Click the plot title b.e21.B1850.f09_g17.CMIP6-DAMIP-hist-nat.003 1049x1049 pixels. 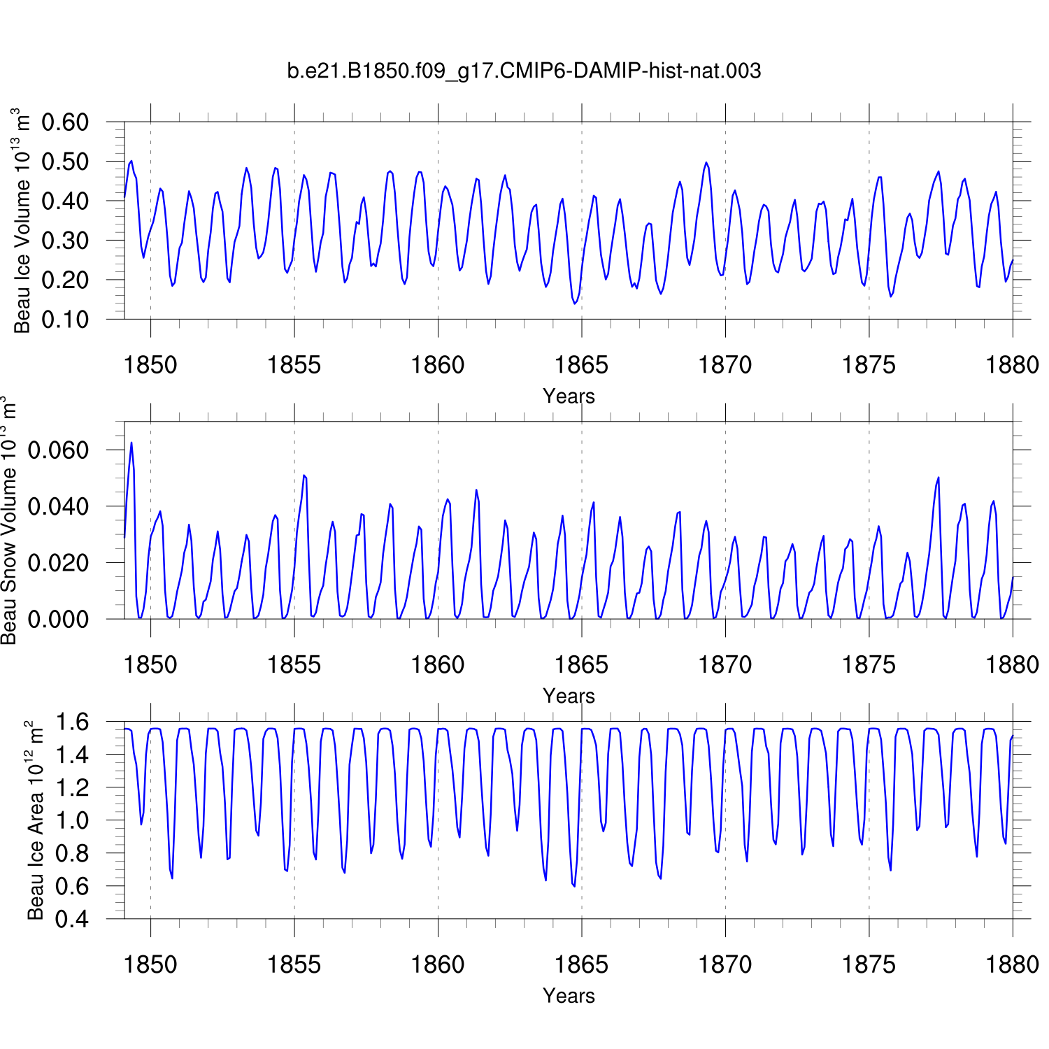[524, 71]
